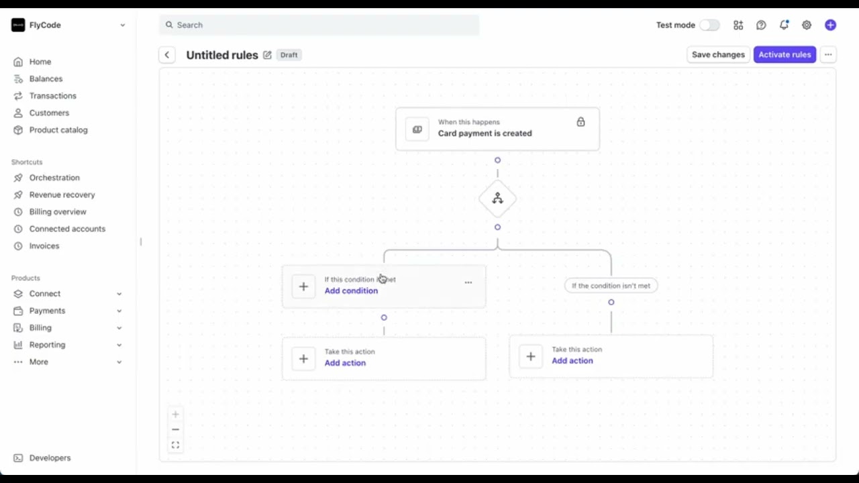Zoom out on the canvas
Viewport: 859px width, 483px height.
175,429
